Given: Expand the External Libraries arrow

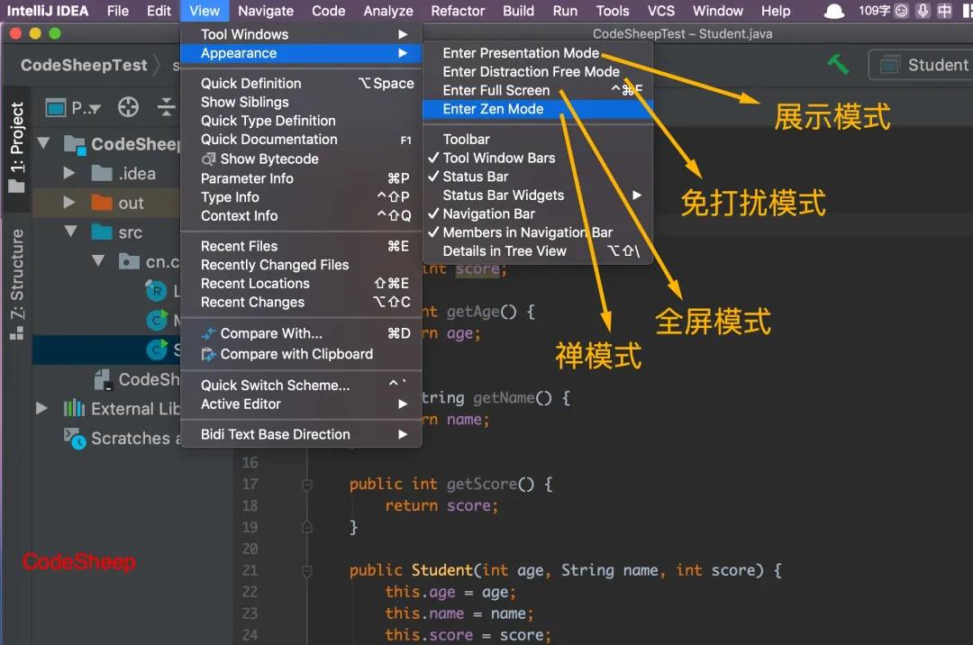Looking at the screenshot, I should [x=41, y=408].
